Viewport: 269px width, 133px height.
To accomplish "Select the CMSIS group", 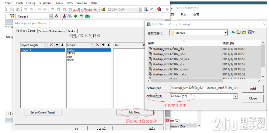I will pos(71,53).
